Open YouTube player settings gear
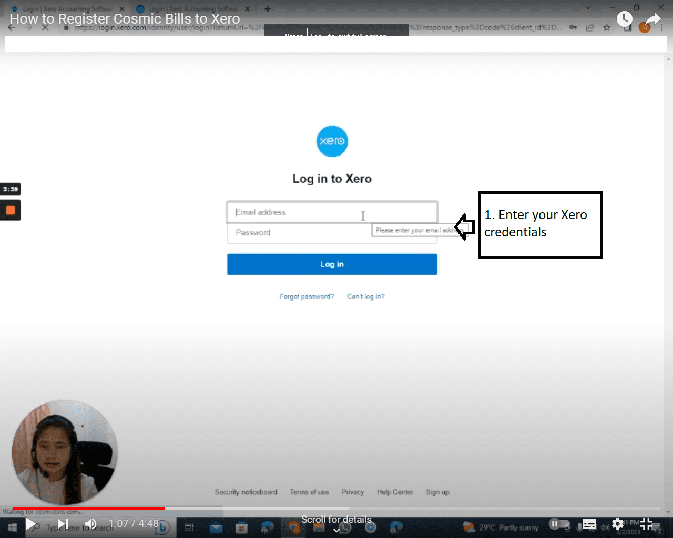 point(618,524)
